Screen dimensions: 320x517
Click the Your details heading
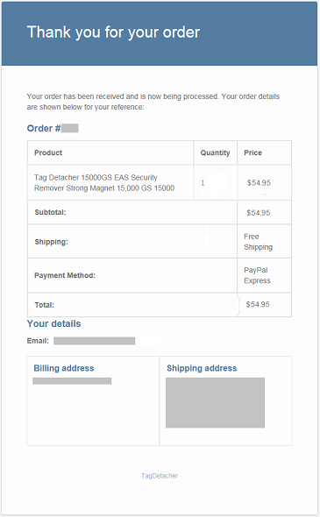click(53, 323)
